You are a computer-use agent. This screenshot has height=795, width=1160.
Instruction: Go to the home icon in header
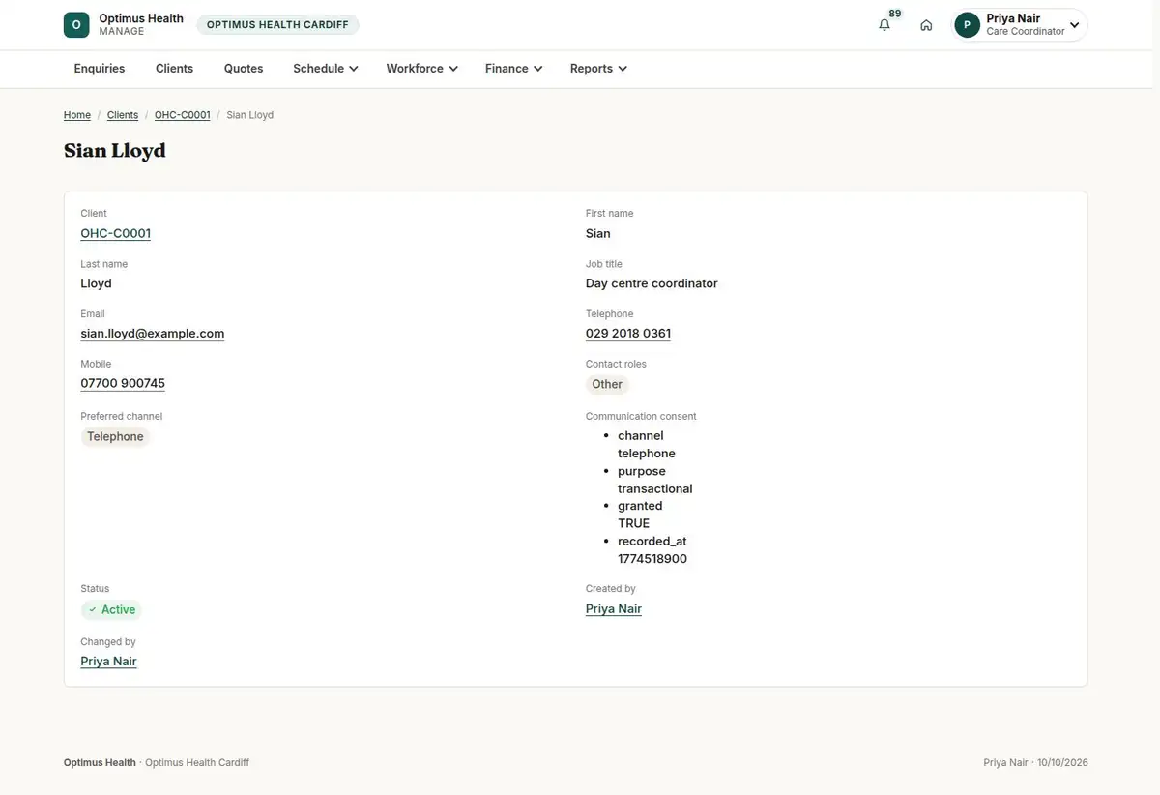click(x=926, y=25)
